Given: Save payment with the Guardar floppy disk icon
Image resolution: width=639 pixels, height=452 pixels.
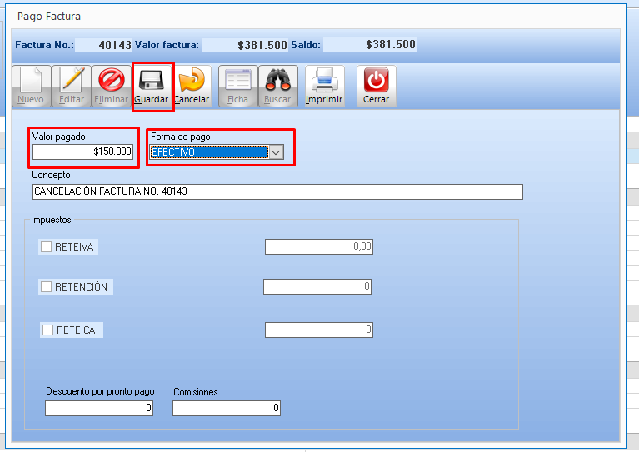Looking at the screenshot, I should 152,81.
